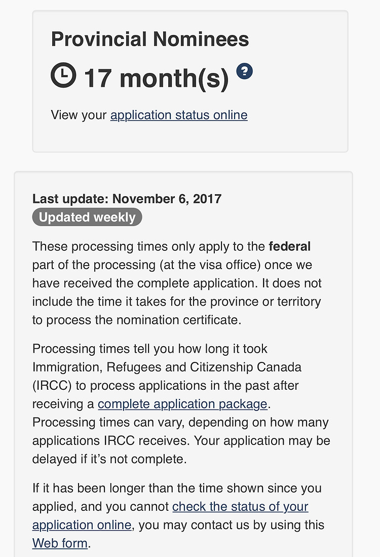The image size is (380, 557).
Task: Click the Last update: November 6, 2017 line
Action: [x=127, y=199]
